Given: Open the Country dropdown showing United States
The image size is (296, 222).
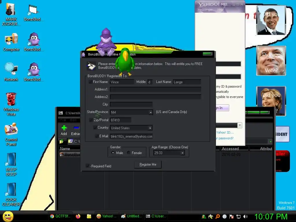Looking at the screenshot, I should pyautogui.click(x=150, y=128).
